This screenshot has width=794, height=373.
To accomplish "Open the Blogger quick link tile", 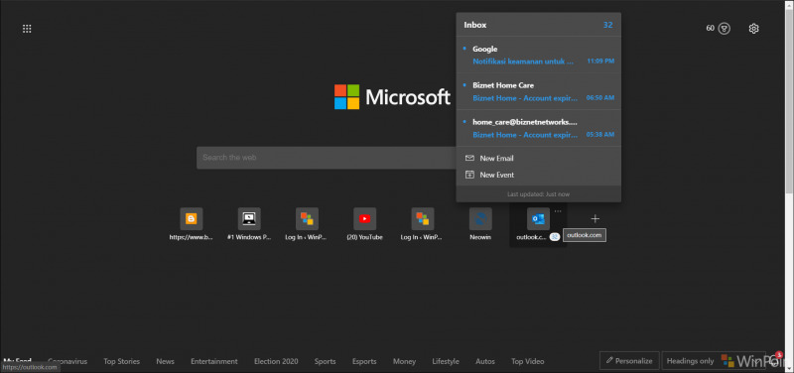I will click(x=191, y=225).
